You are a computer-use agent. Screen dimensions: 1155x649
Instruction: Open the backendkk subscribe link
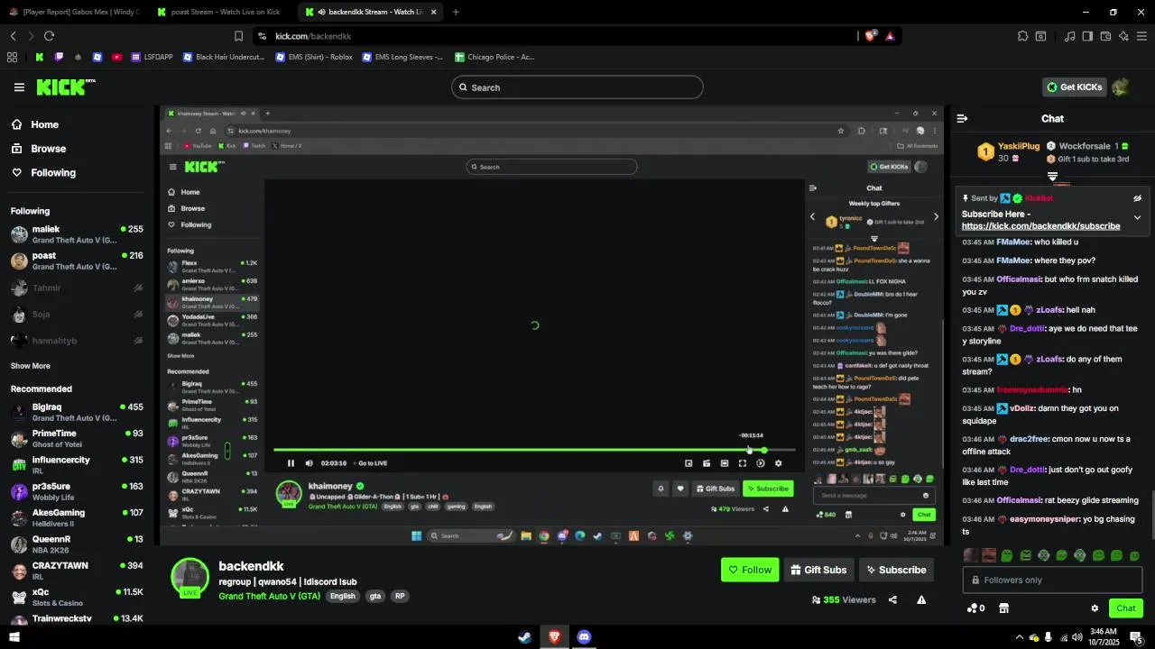(1040, 226)
